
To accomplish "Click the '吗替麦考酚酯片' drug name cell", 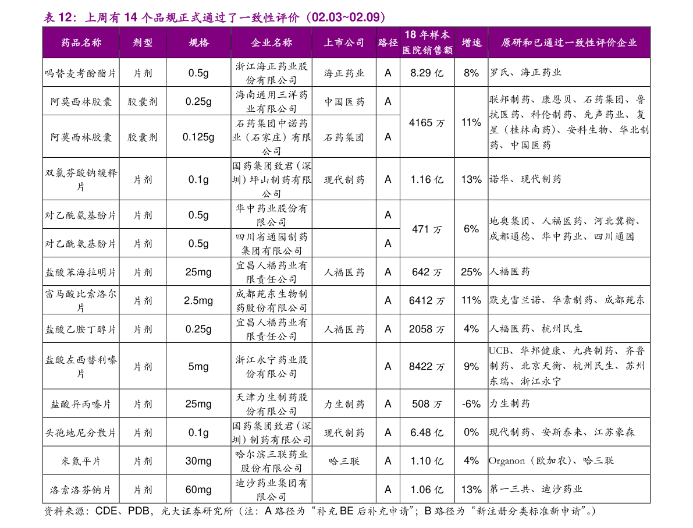I will point(80,73).
